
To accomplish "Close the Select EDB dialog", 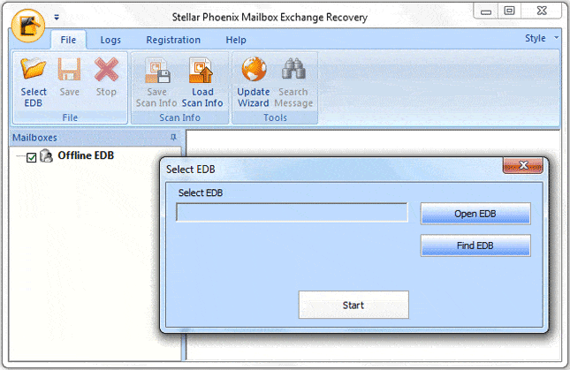I will 523,166.
